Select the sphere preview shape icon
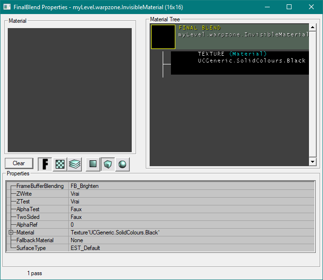This screenshot has height=280, width=323. click(x=122, y=164)
